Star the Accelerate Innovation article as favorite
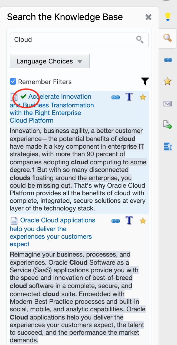The height and width of the screenshot is (345, 177). [143, 97]
